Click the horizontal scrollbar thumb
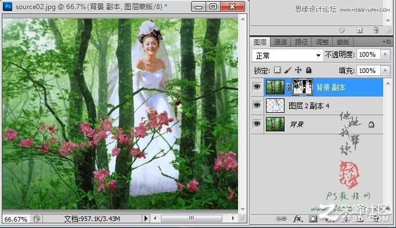This screenshot has width=396, height=228. click(x=192, y=218)
